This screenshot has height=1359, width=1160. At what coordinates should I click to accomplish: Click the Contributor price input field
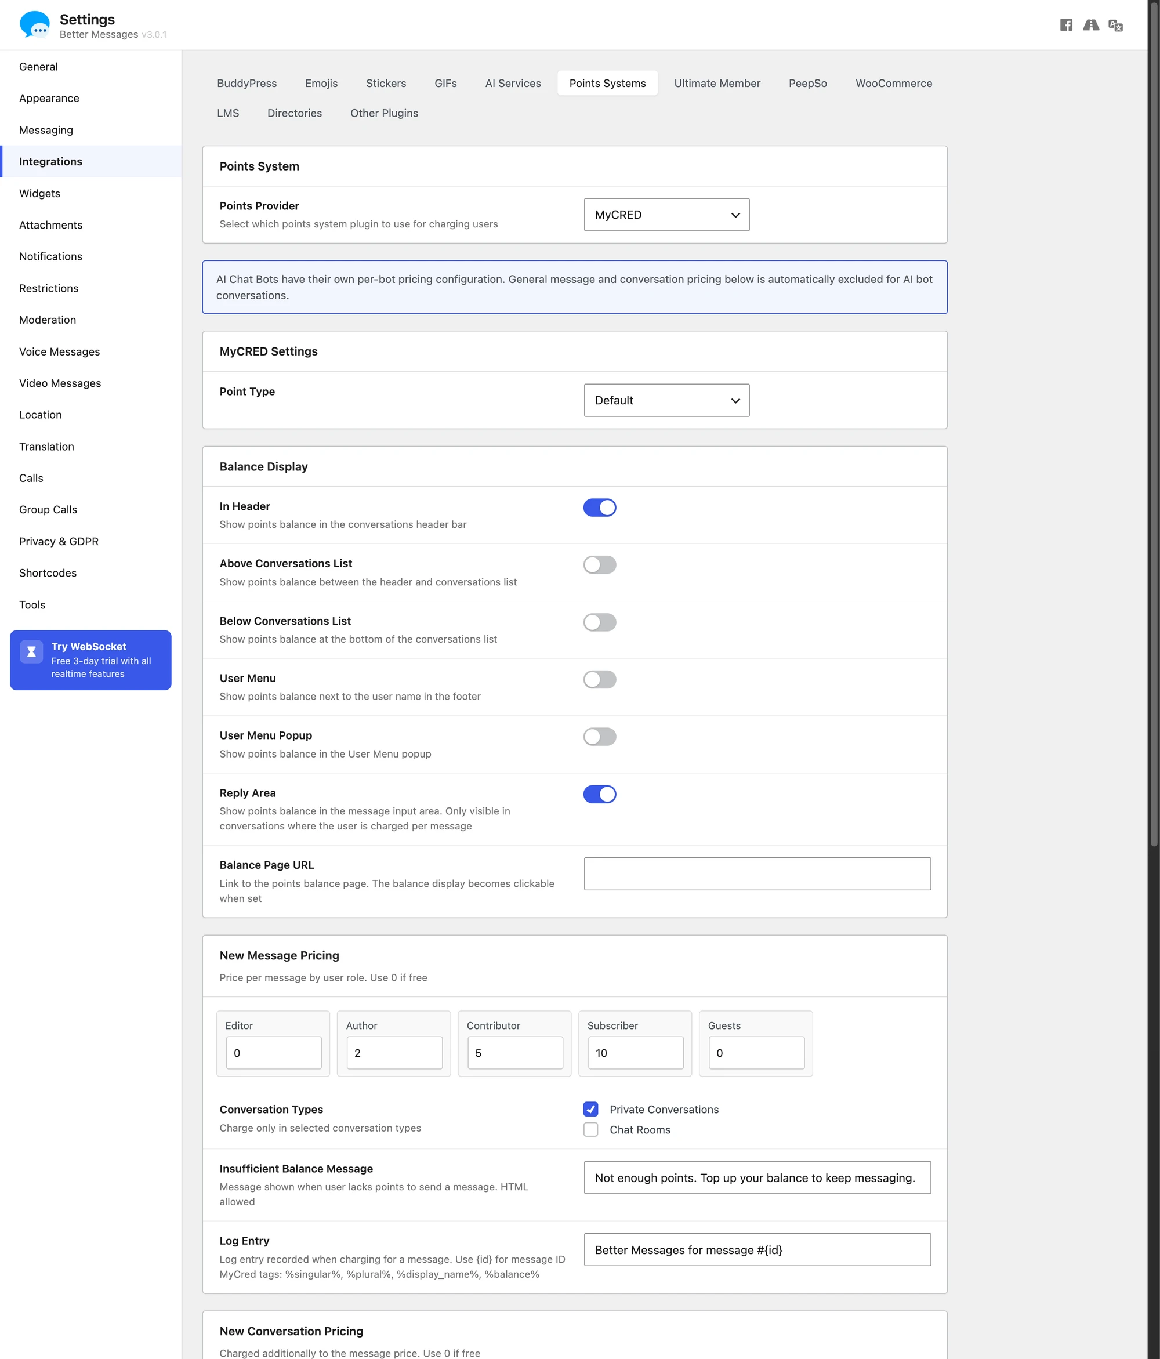tap(515, 1053)
